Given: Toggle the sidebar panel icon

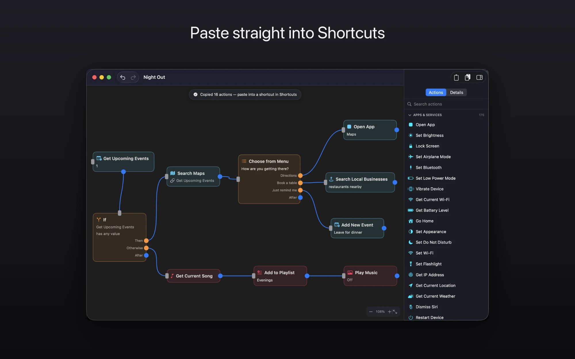Looking at the screenshot, I should point(479,77).
